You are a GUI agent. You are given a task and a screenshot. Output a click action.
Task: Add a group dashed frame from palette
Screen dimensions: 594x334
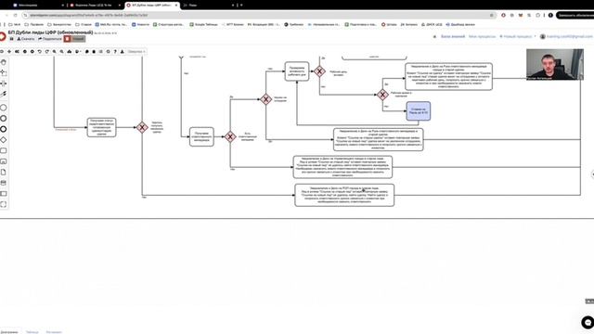[4, 204]
